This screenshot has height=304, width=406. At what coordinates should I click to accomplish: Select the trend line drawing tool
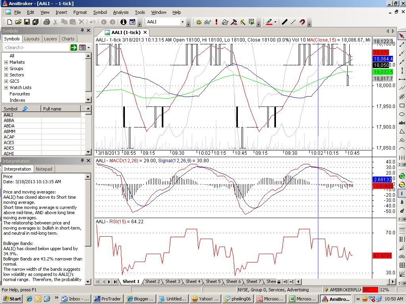tap(402, 45)
